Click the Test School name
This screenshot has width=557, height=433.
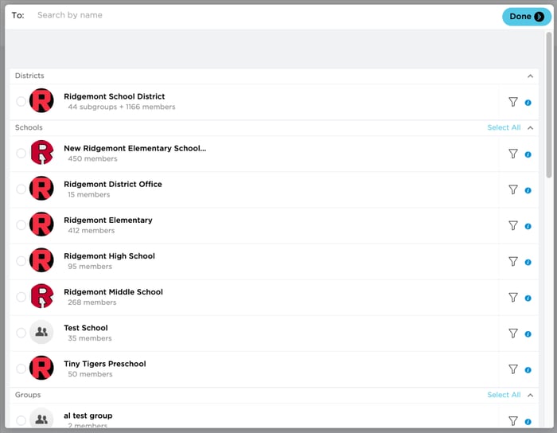(x=86, y=328)
